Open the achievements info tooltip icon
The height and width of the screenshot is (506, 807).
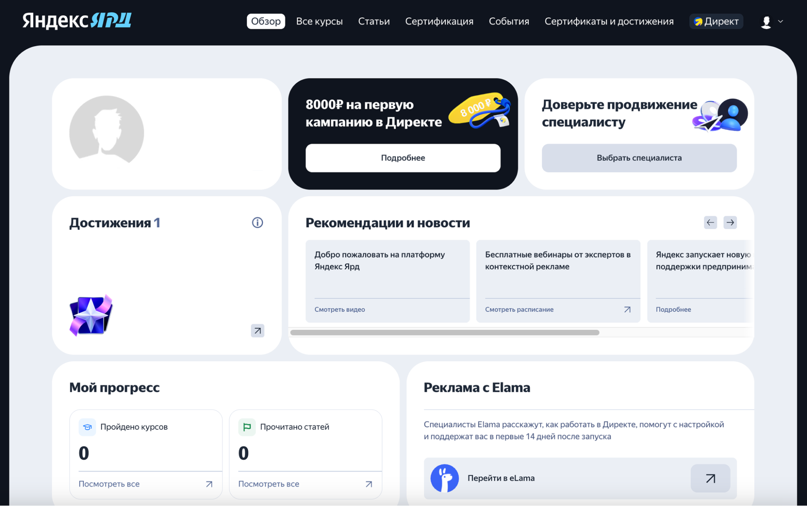(x=257, y=222)
